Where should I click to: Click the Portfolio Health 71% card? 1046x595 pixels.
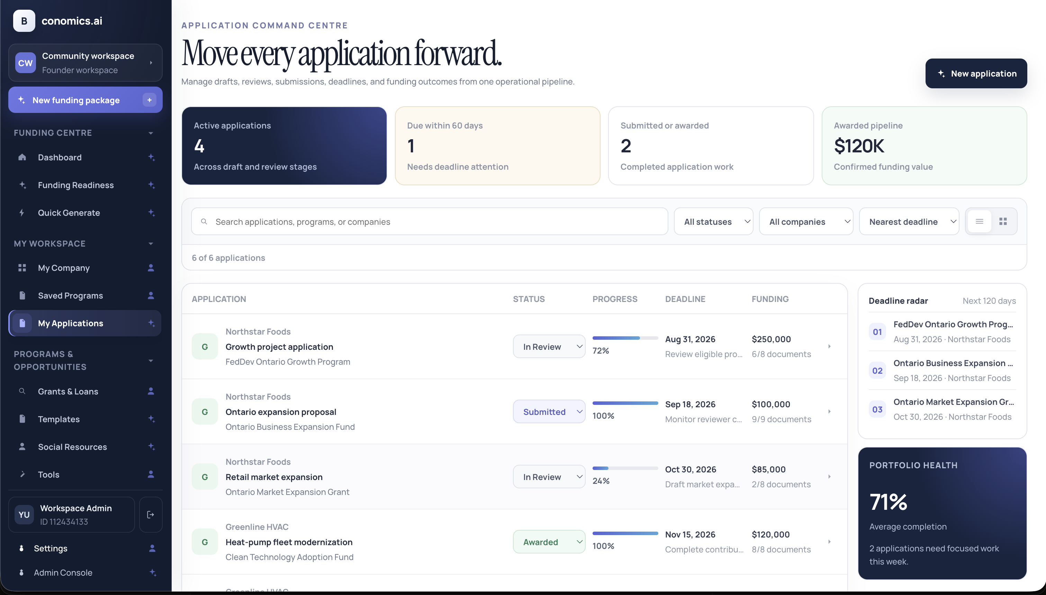(942, 513)
